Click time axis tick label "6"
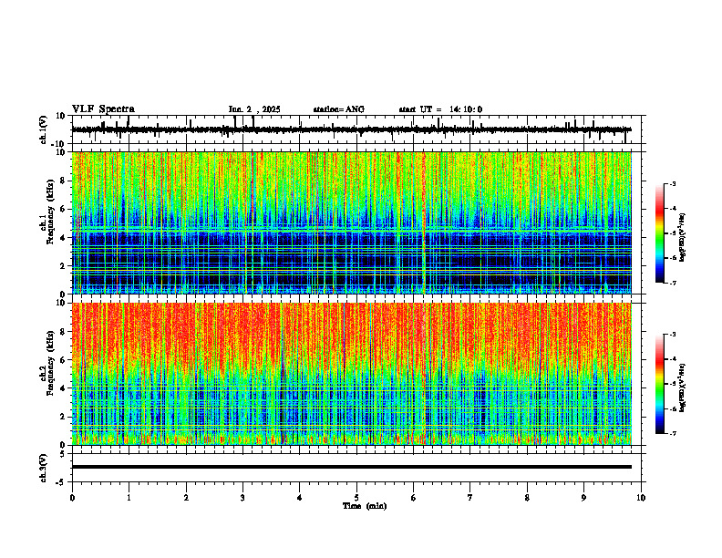Image resolution: width=722 pixels, height=558 pixels. click(414, 498)
